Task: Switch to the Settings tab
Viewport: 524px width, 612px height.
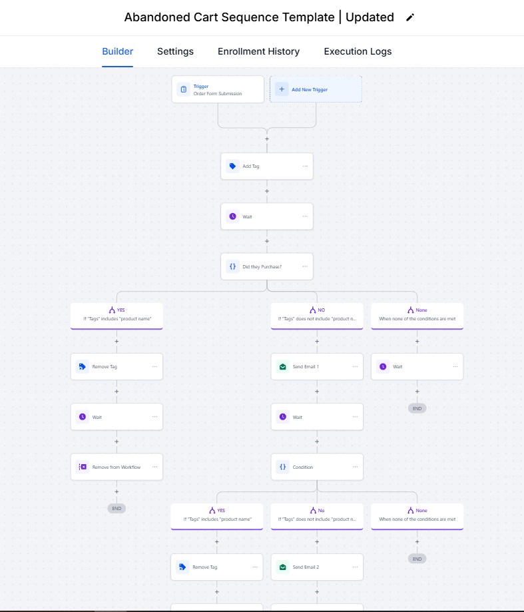Action: pos(175,51)
